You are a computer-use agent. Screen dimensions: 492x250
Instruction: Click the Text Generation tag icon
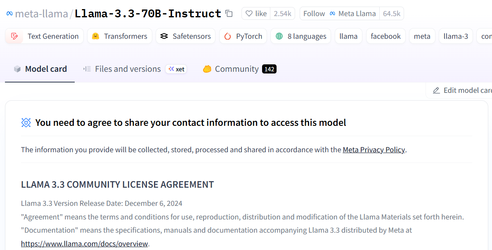[x=15, y=36]
